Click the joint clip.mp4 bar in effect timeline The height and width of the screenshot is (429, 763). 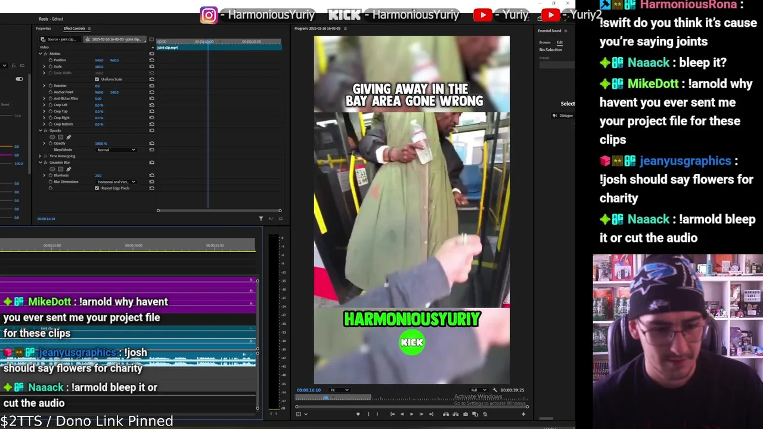[219, 47]
